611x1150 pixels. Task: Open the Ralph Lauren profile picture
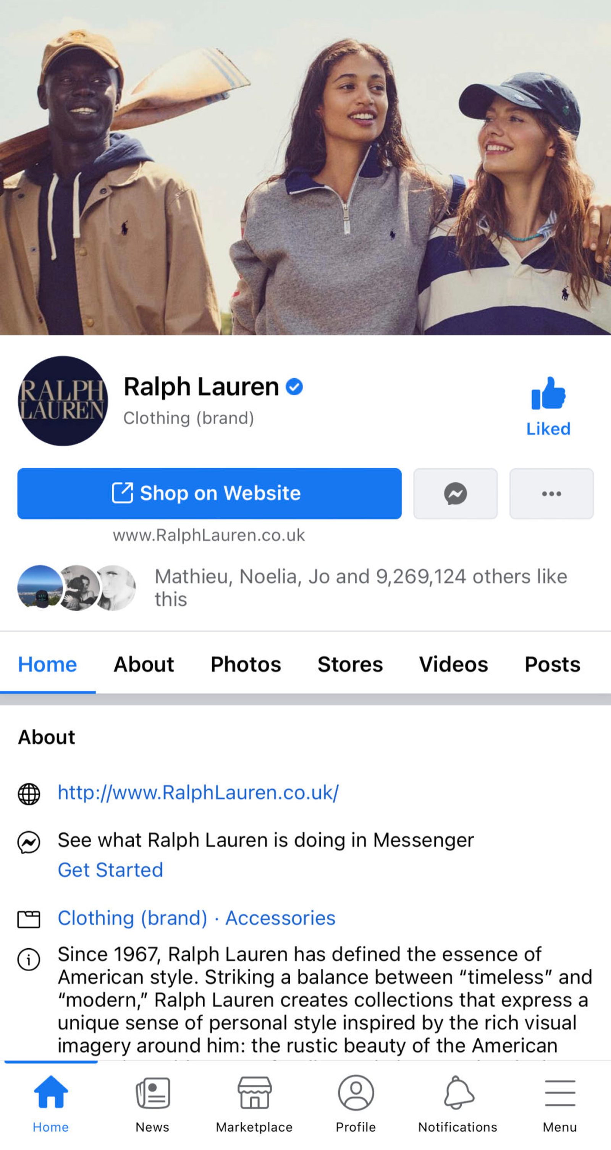(63, 401)
